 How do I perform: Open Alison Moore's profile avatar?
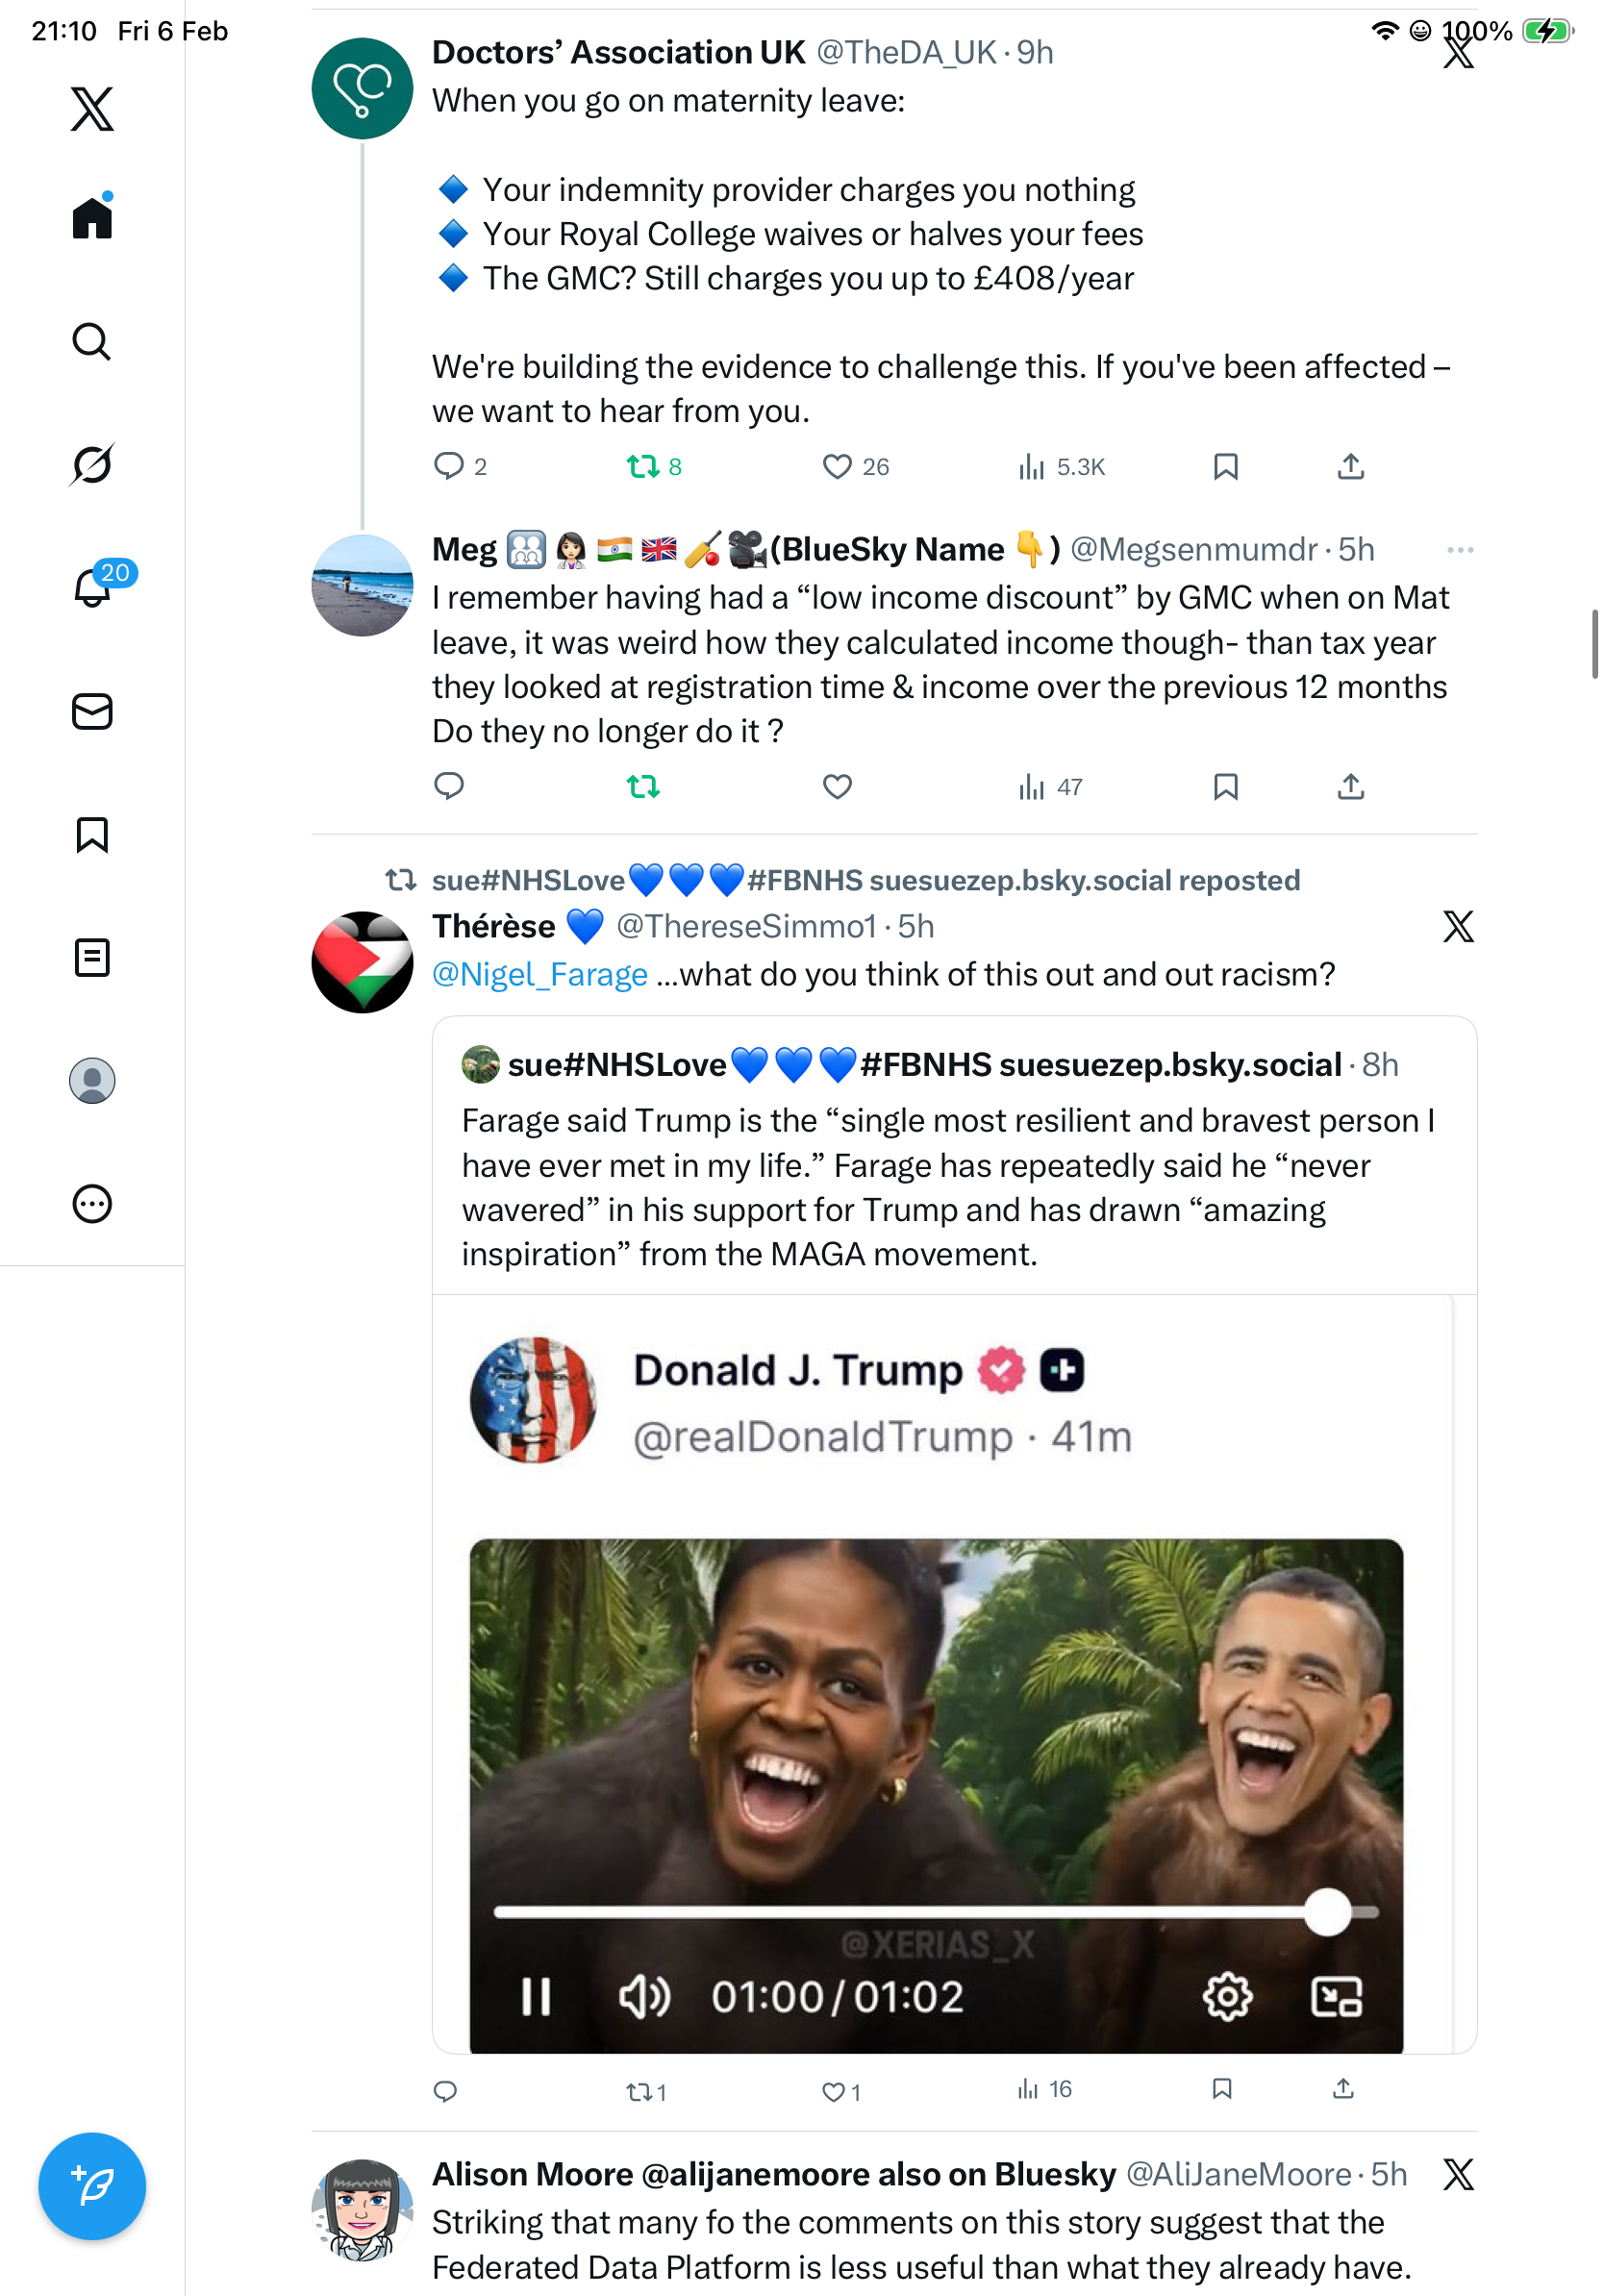tap(362, 2210)
